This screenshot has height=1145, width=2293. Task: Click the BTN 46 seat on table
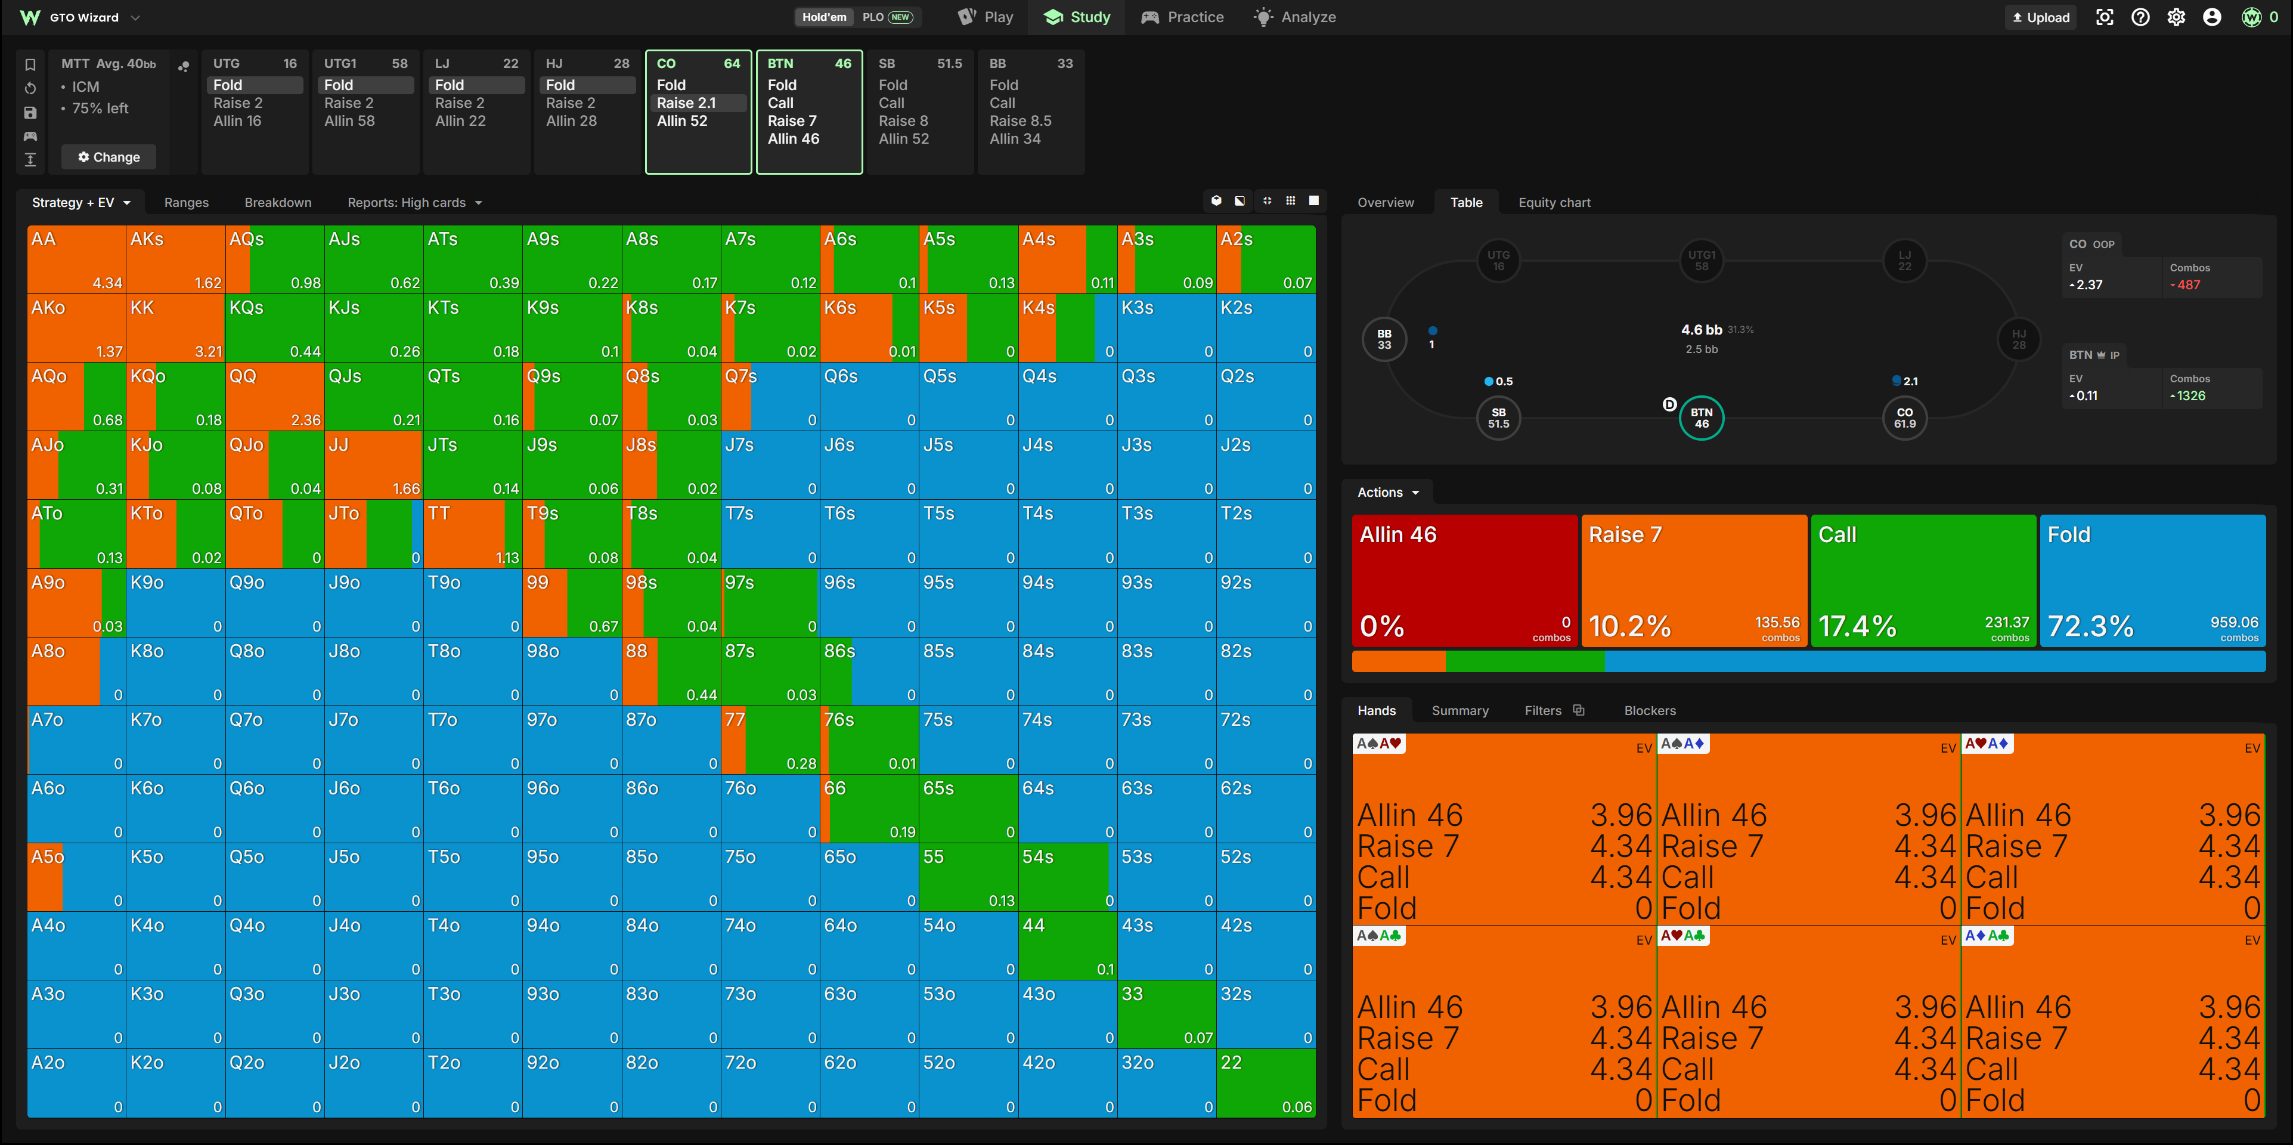pos(1701,417)
